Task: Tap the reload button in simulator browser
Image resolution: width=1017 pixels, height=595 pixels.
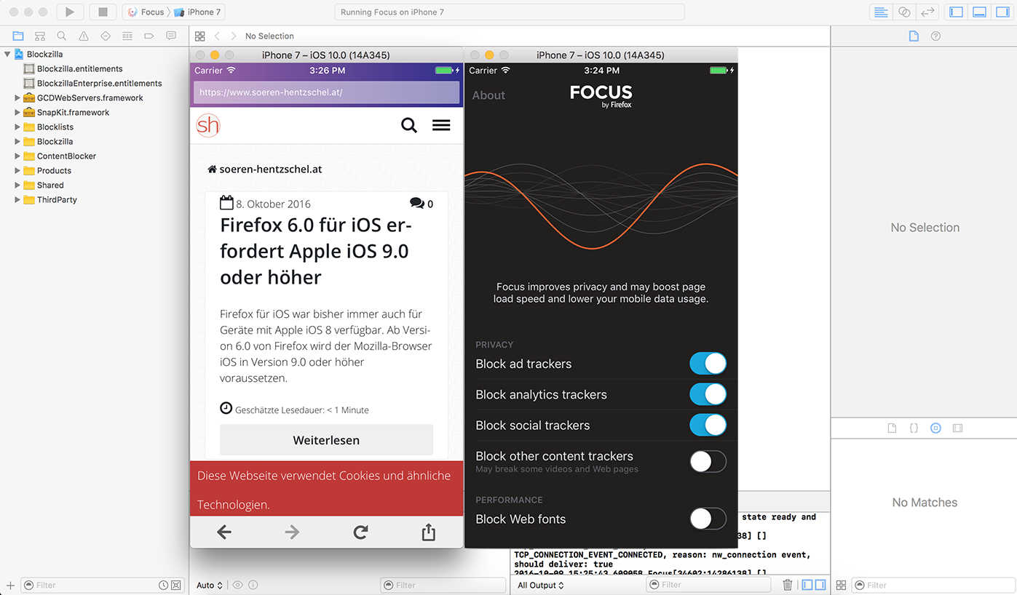Action: click(x=360, y=532)
